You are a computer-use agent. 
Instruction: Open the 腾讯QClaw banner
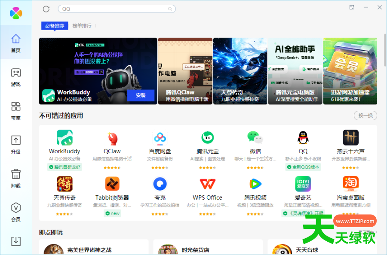point(185,71)
